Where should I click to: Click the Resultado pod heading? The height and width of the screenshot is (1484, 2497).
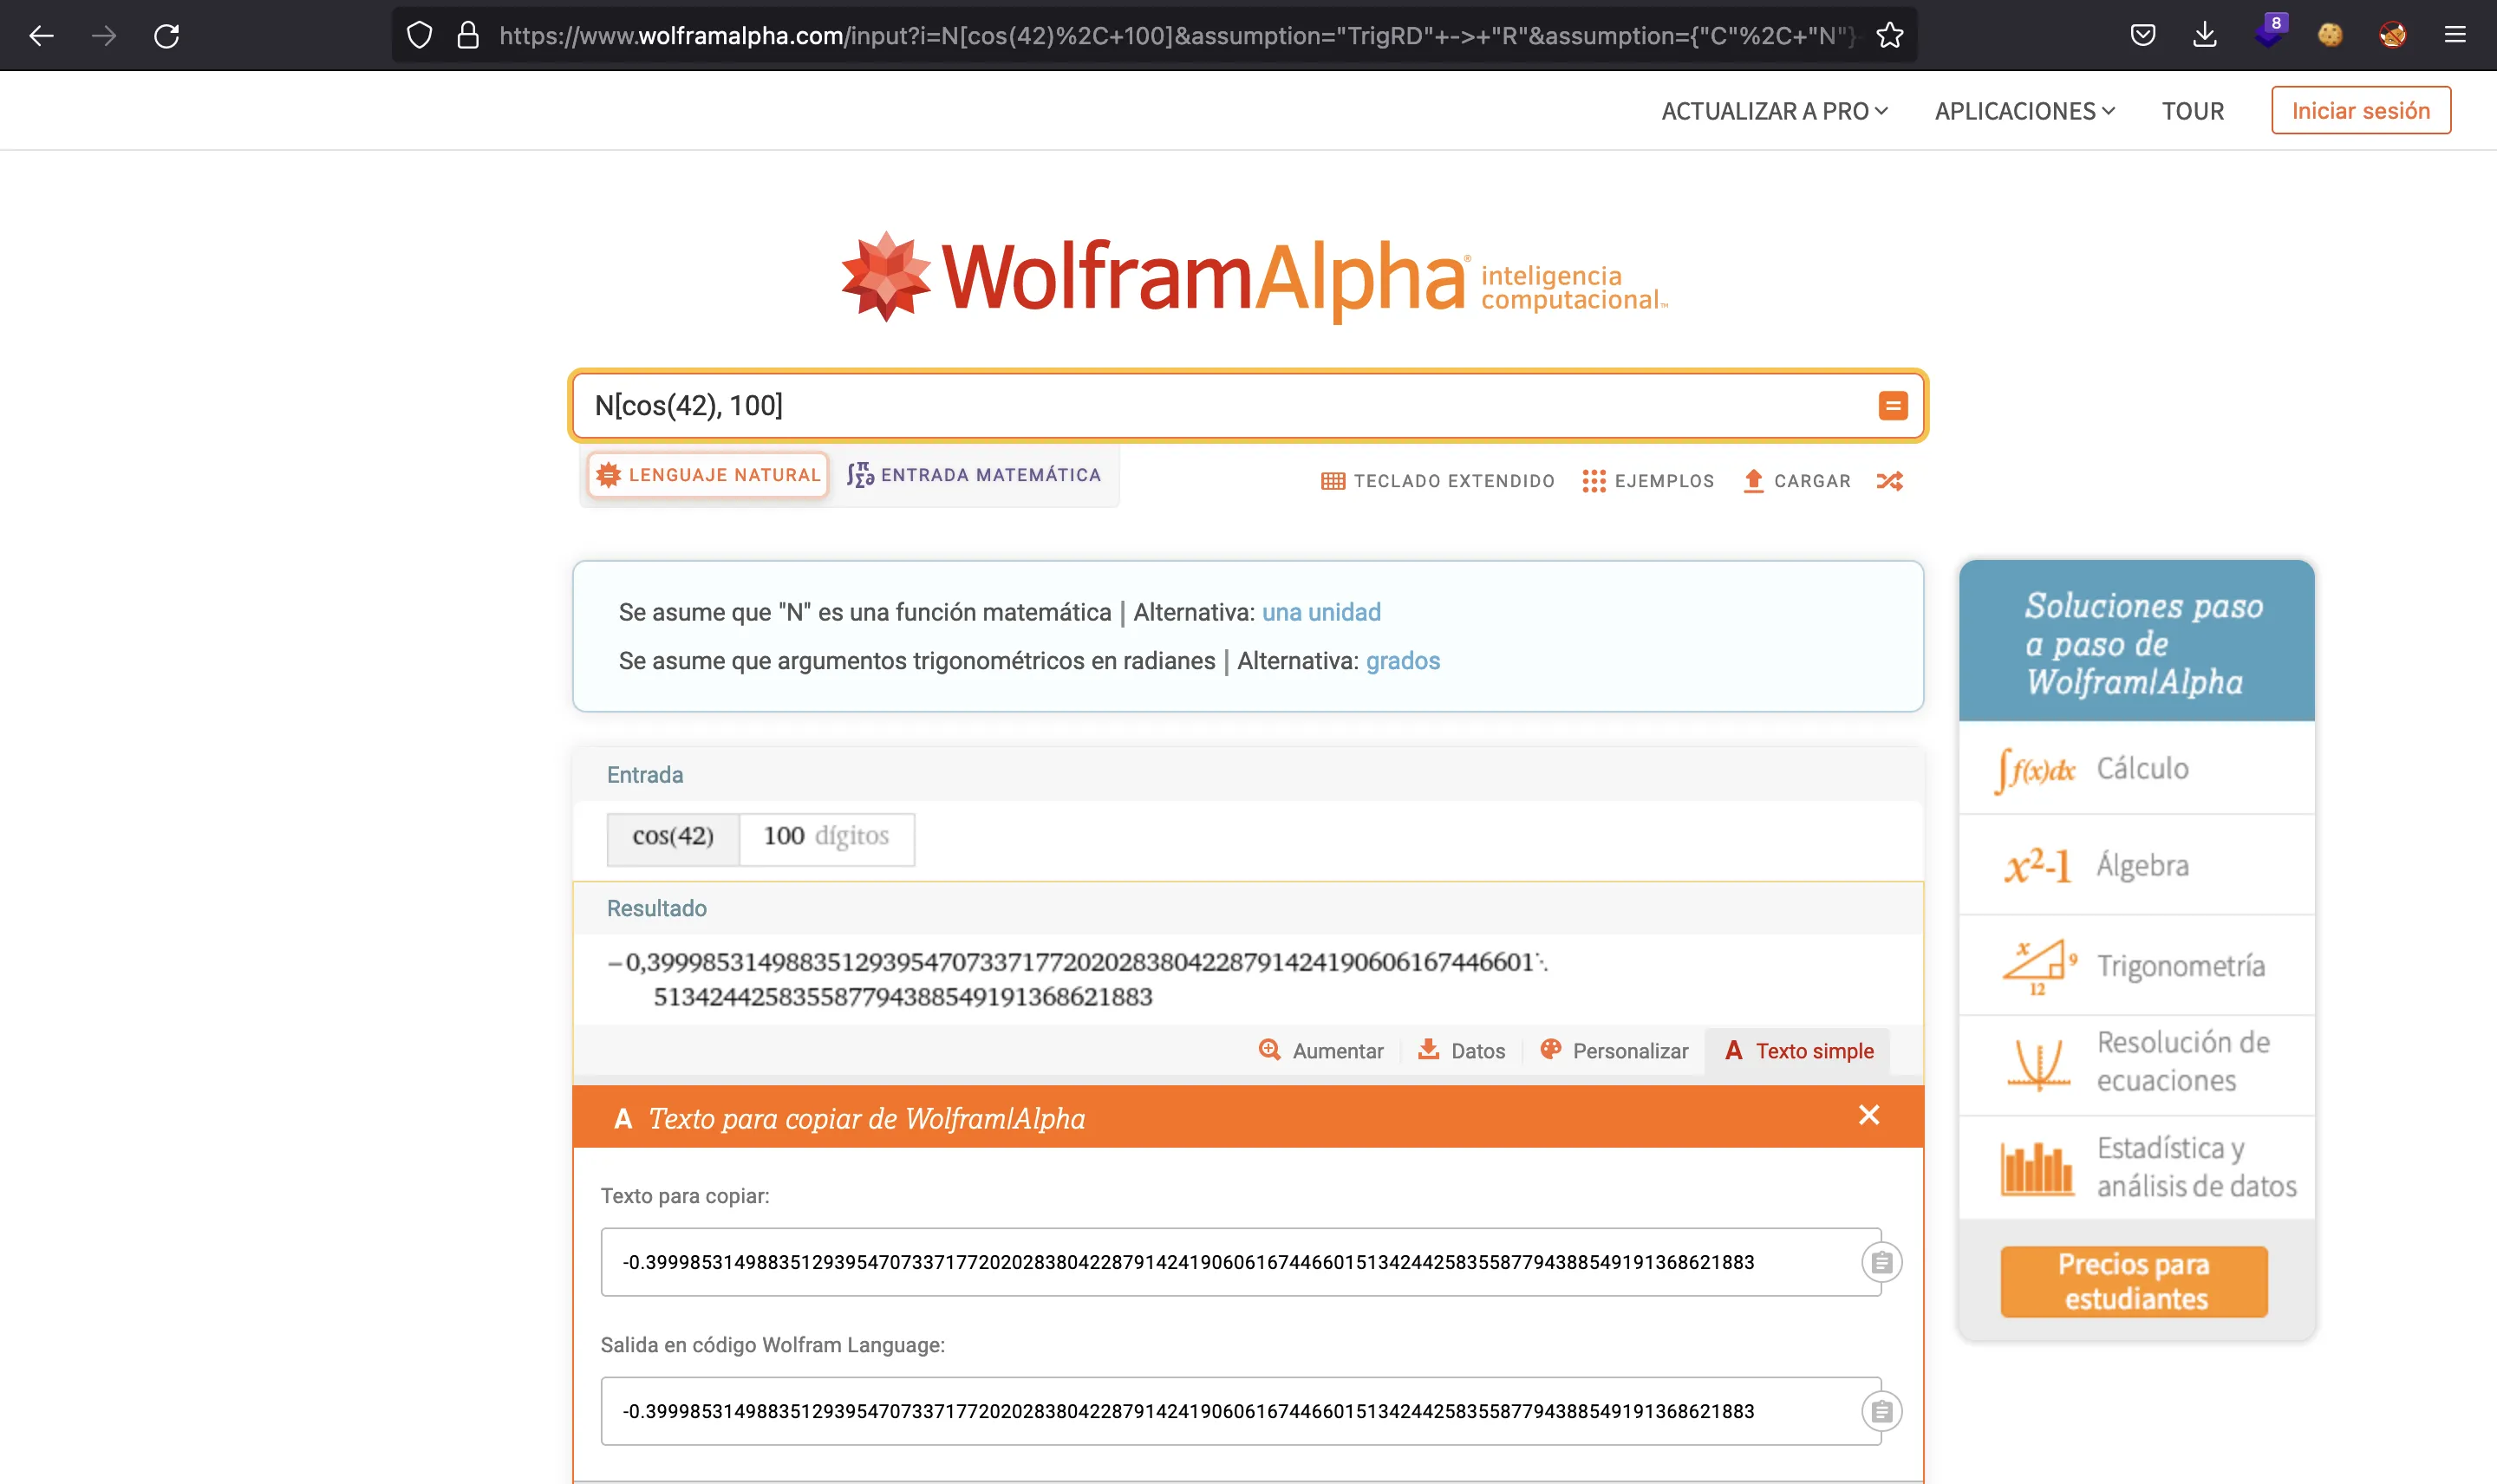point(657,908)
